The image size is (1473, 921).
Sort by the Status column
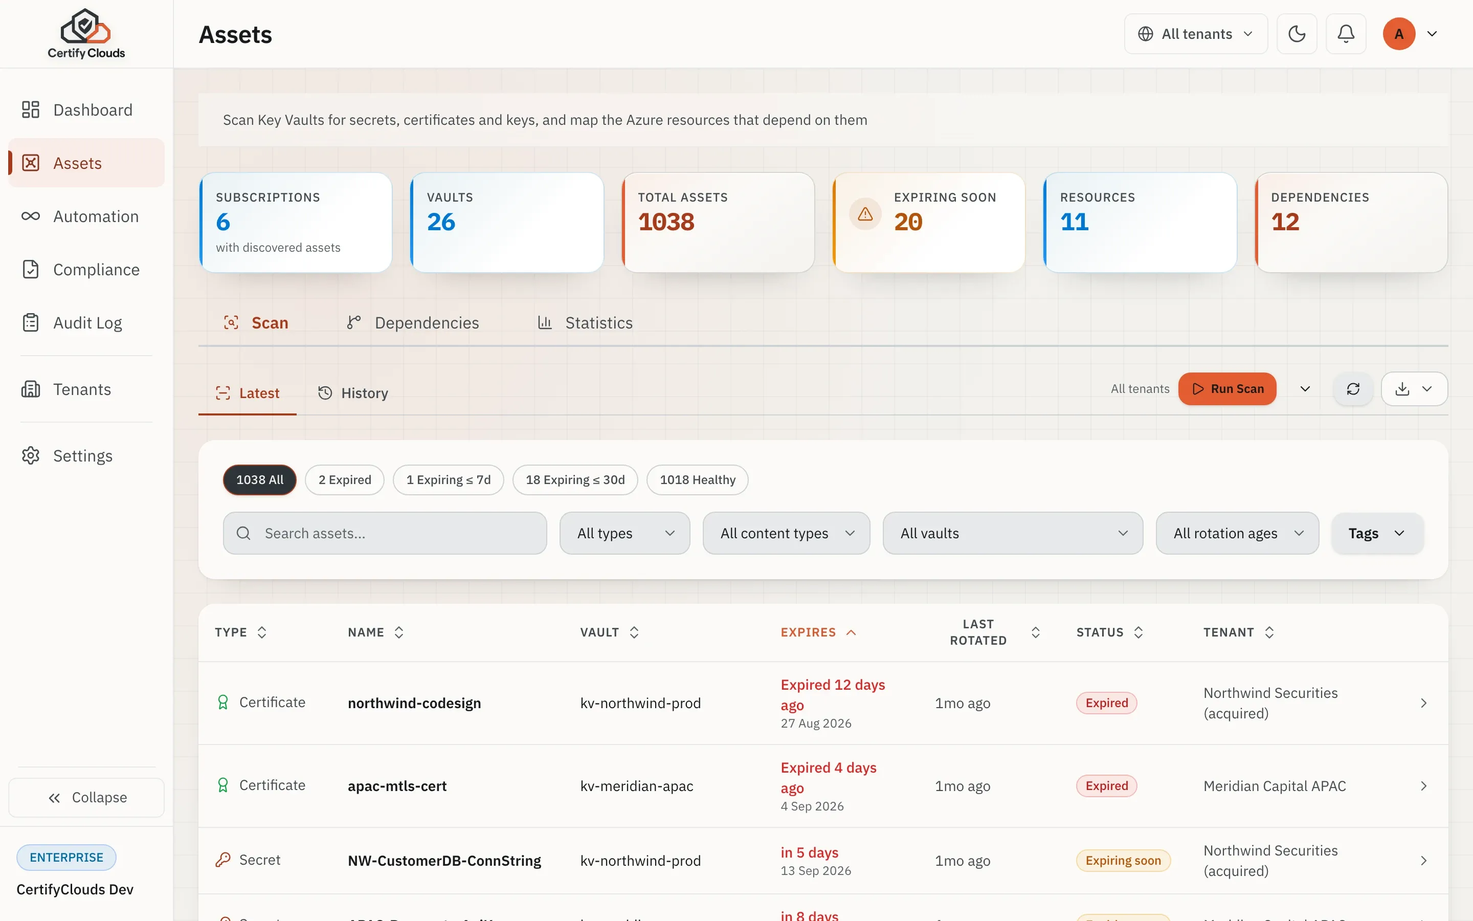pos(1110,632)
